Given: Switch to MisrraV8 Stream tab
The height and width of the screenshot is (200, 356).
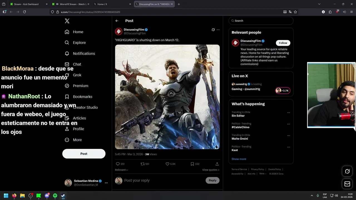Looking at the screenshot, I should click(x=70, y=4).
